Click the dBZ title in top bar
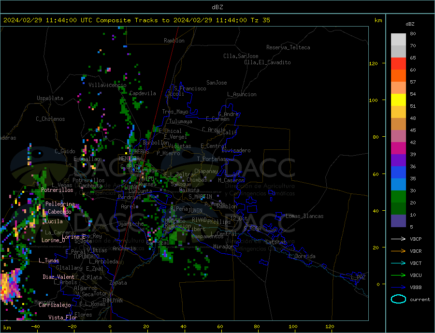Screen dimensions: 435x333 [217, 7]
